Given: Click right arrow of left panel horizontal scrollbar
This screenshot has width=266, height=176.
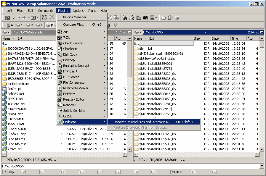Looking at the screenshot, I should (x=125, y=154).
